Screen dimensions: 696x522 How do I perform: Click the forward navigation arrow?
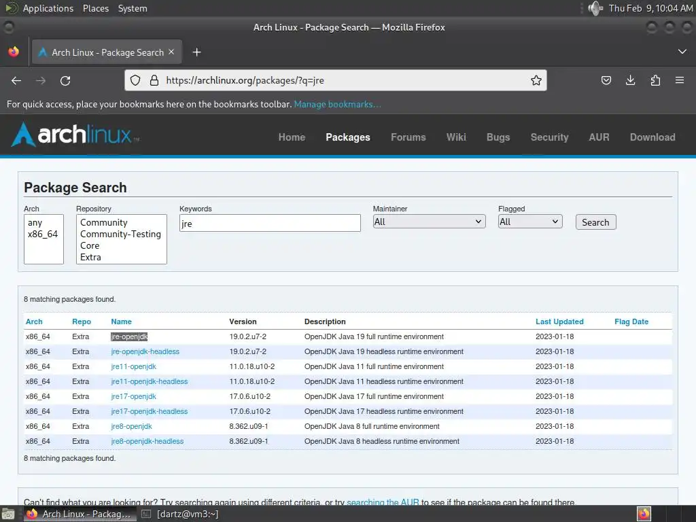[41, 80]
